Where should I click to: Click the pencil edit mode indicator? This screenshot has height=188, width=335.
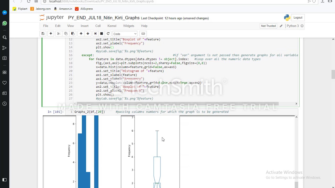point(281,26)
